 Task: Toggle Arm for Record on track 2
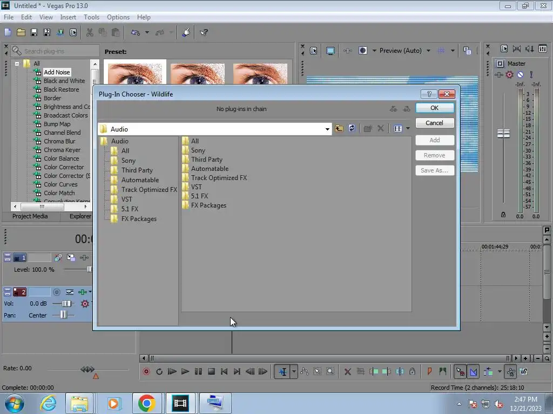tap(56, 292)
